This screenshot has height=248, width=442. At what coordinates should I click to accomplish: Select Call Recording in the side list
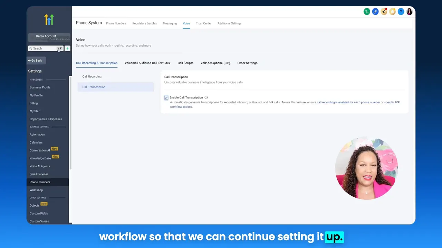[x=92, y=76]
